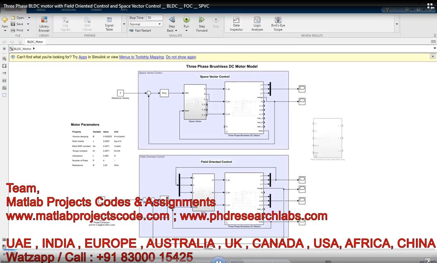Select the Space Vector subsystem block

[x=195, y=102]
